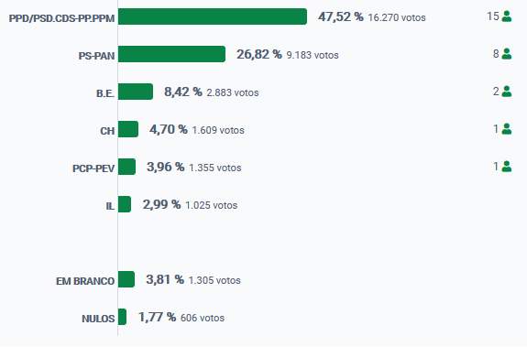Click the person icon beside 2 seats
The height and width of the screenshot is (347, 527).
(x=507, y=92)
